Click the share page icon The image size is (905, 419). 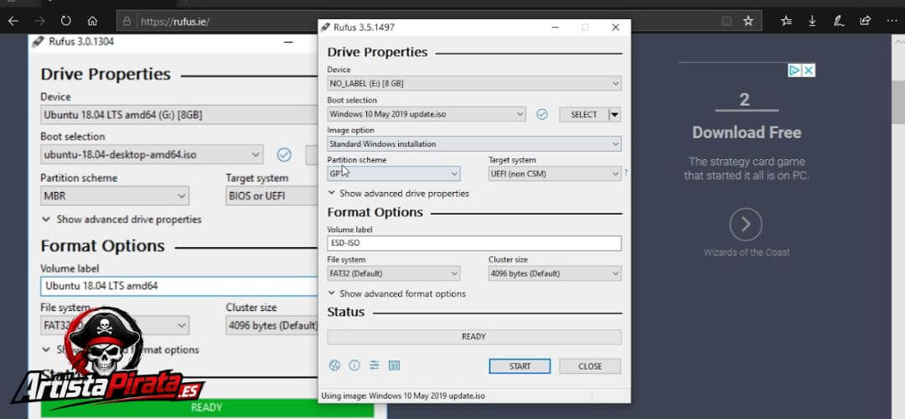(x=865, y=21)
